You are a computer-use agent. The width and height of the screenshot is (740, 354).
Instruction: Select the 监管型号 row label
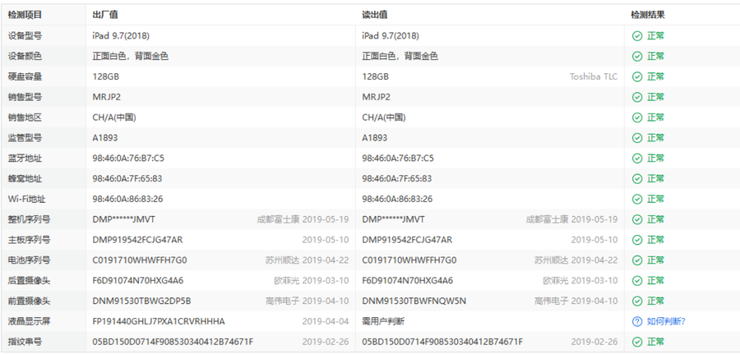pos(25,138)
